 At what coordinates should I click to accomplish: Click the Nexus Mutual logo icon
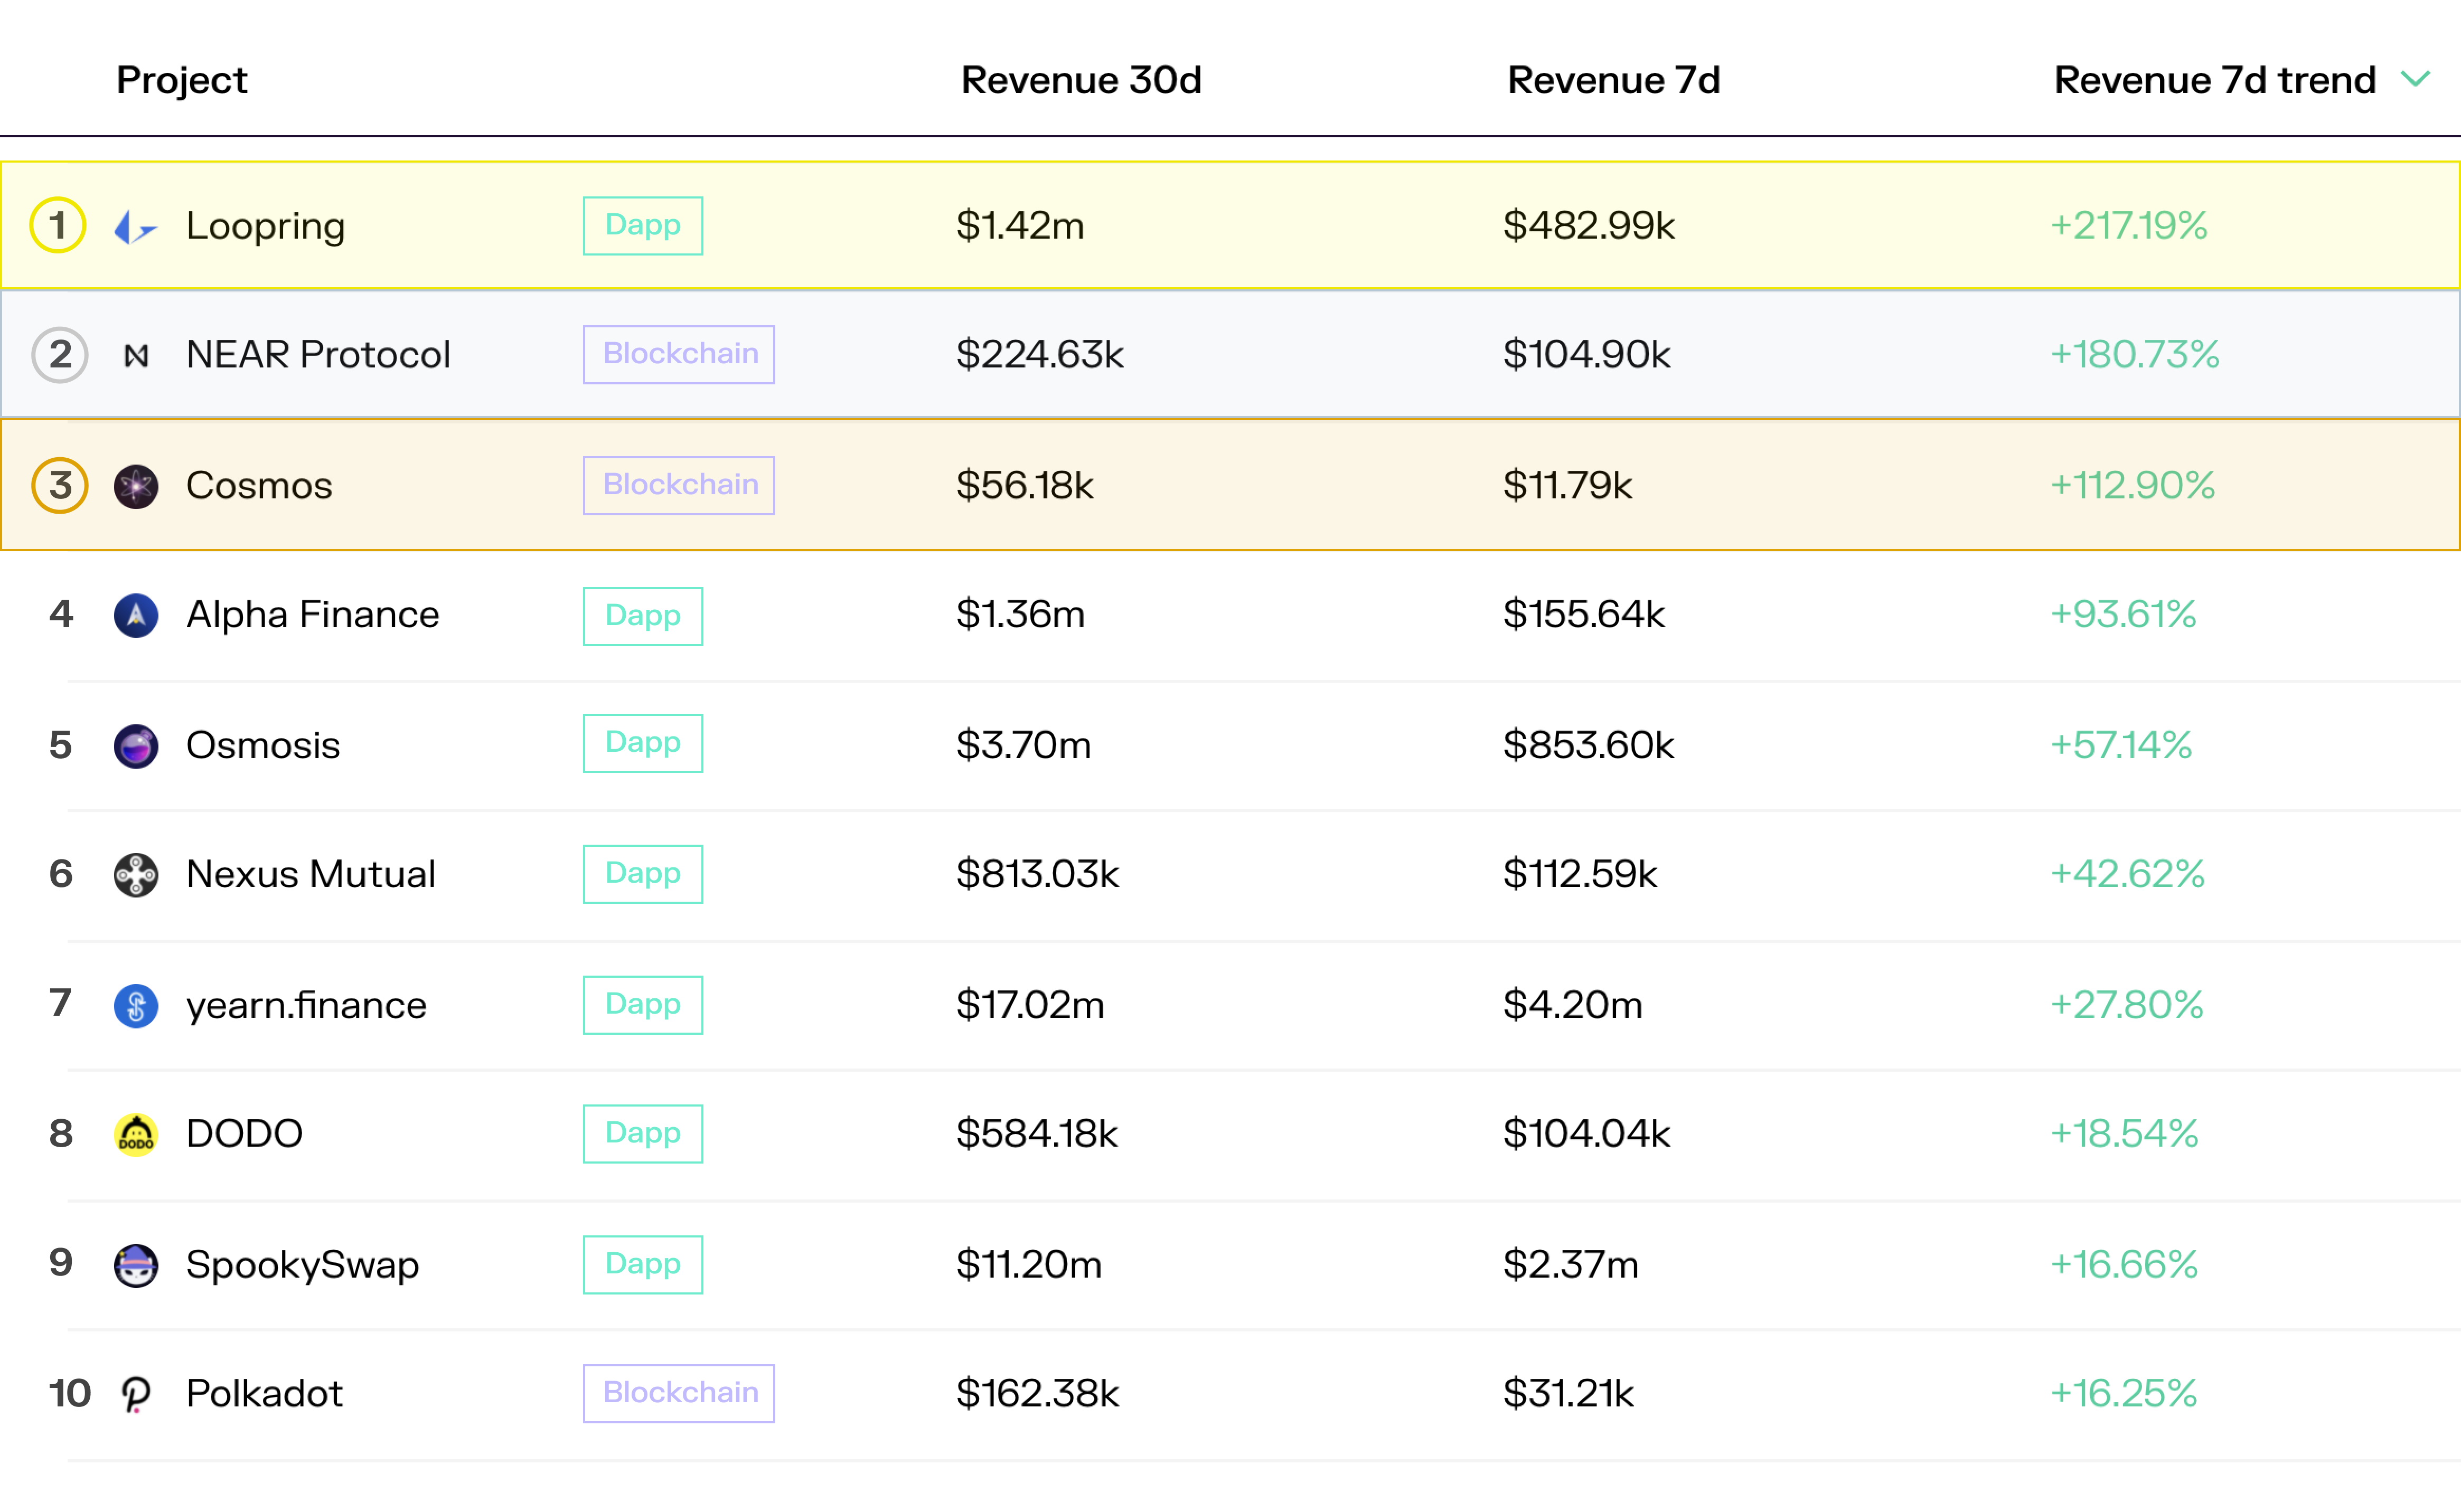pos(136,876)
